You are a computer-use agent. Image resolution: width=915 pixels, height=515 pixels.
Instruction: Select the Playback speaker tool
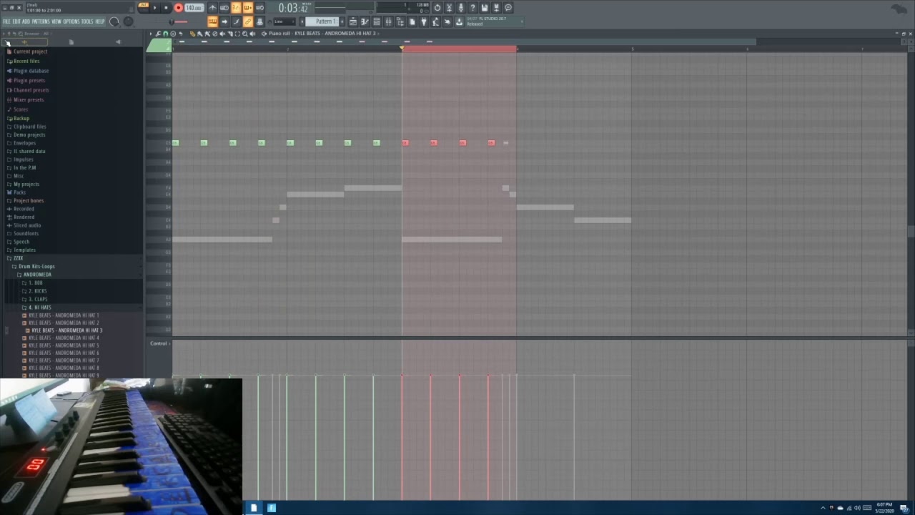click(x=252, y=34)
